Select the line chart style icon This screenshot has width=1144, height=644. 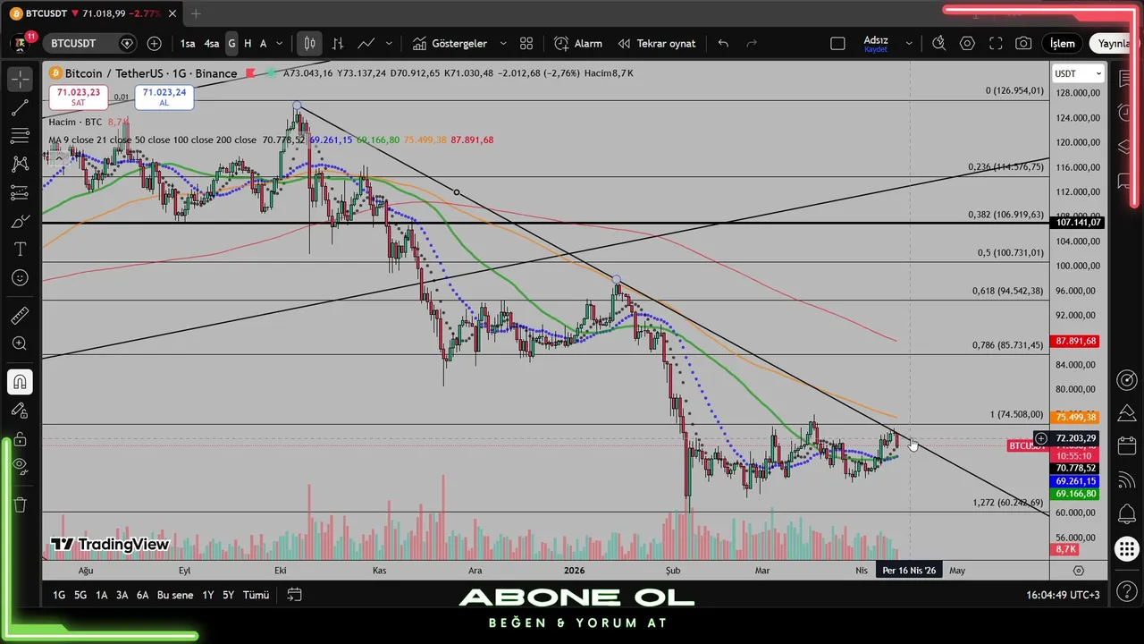coord(366,43)
